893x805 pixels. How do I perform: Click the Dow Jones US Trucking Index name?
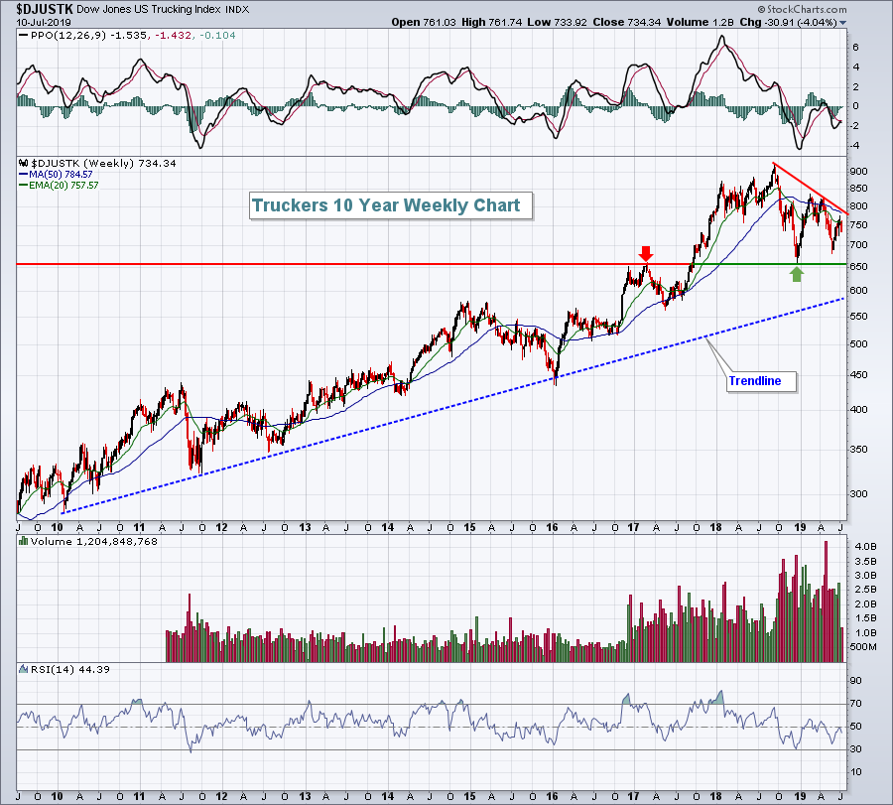149,10
